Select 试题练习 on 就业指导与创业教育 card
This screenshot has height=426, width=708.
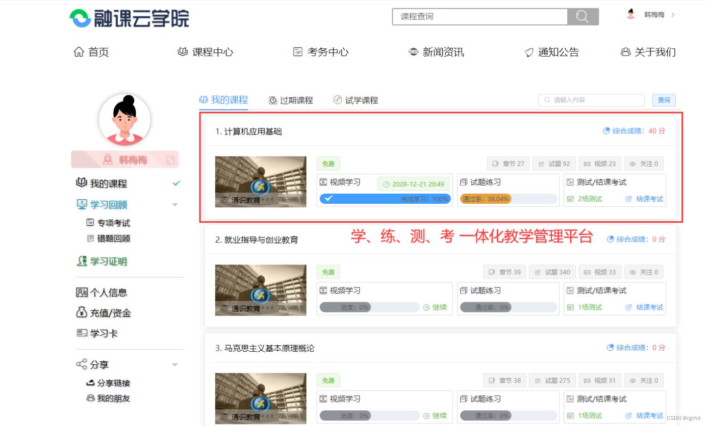click(x=481, y=290)
